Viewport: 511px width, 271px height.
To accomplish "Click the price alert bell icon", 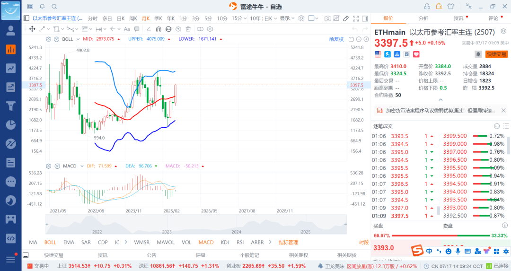I will pos(478,54).
